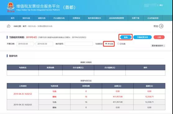Screen dimensions: 173x114
Task: Click the 下载发票文件 button
Action: [143, 37]
